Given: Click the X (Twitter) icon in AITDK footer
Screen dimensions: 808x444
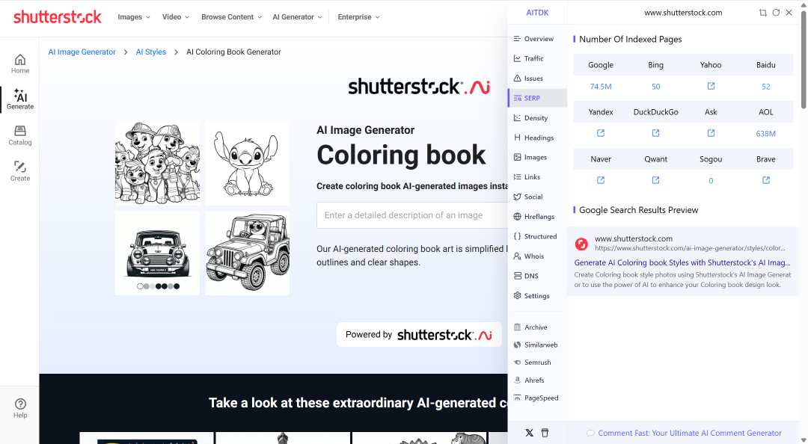Looking at the screenshot, I should click(x=529, y=433).
